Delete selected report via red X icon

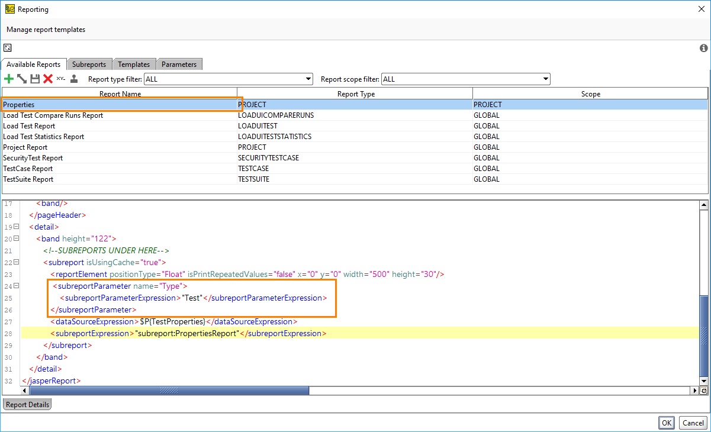click(x=48, y=78)
